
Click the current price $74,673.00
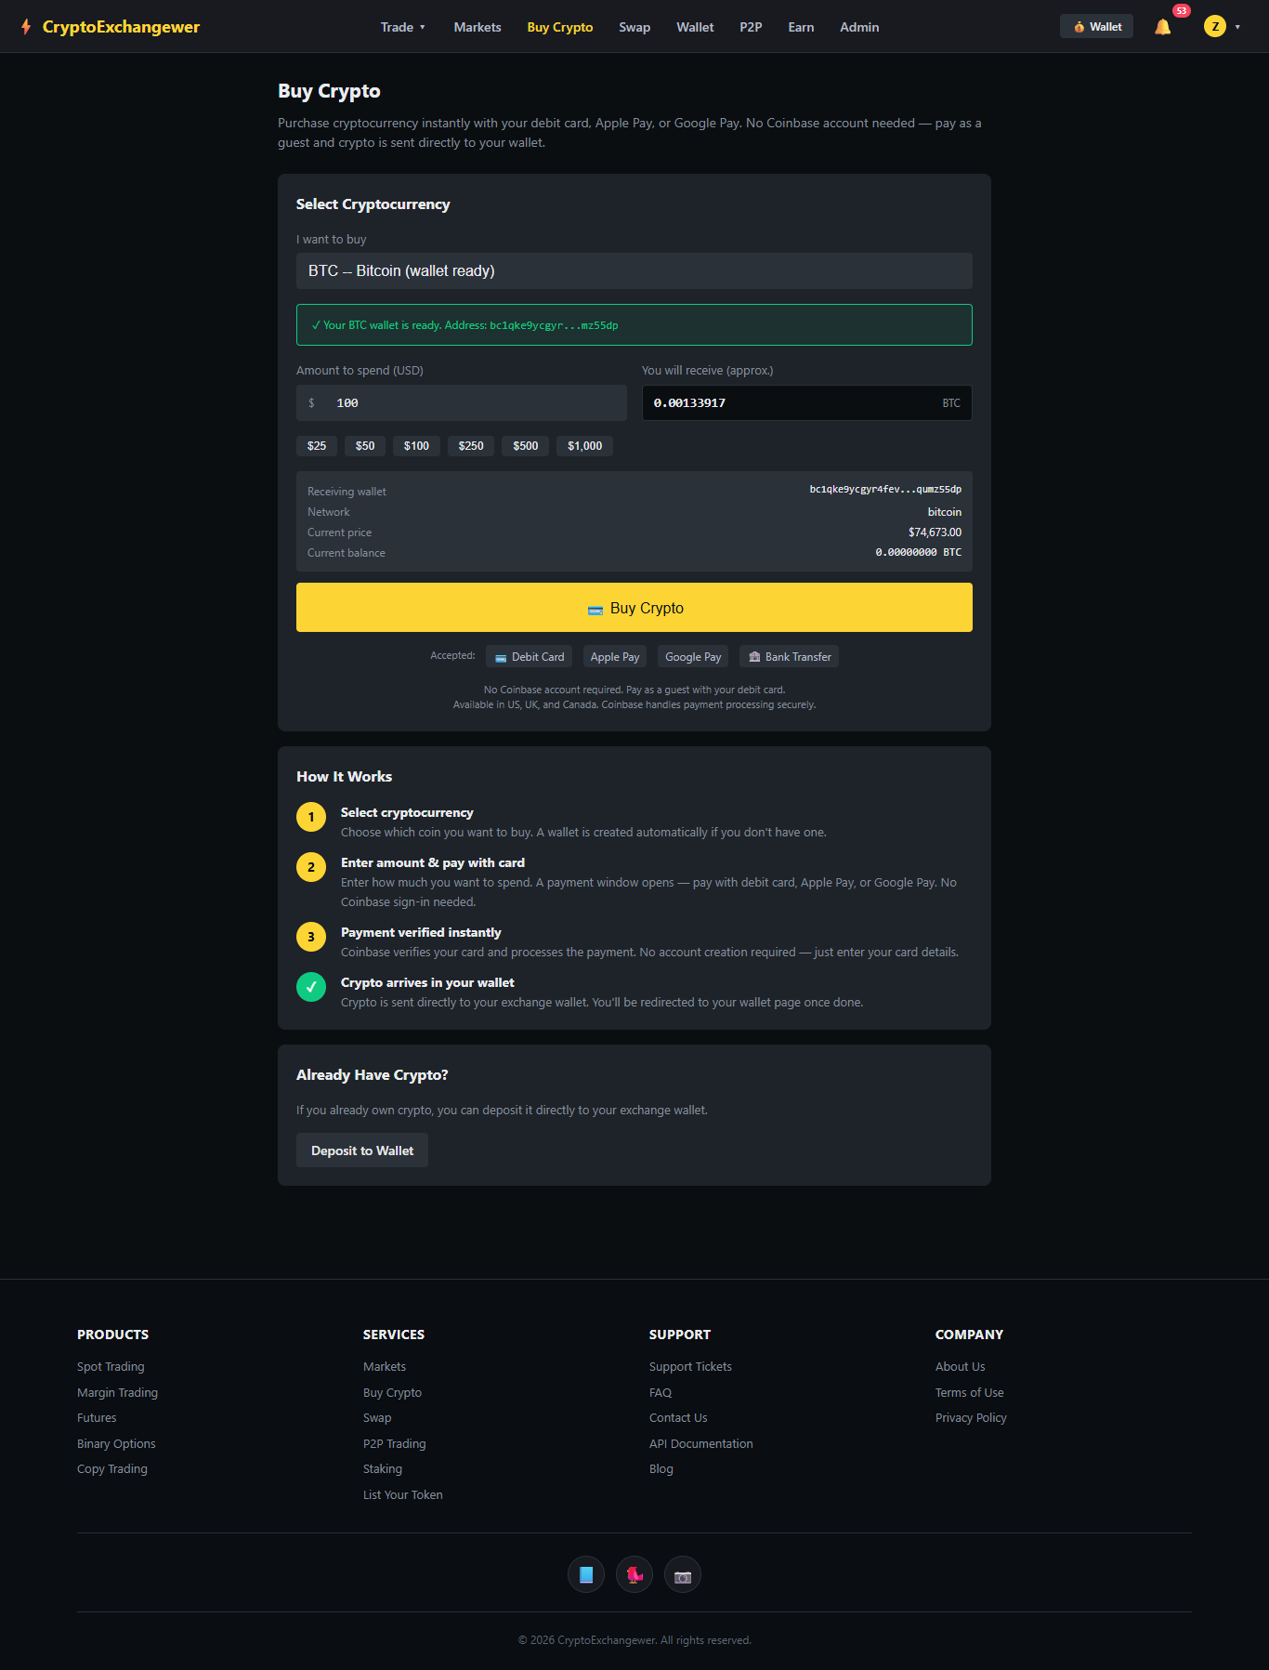(x=935, y=533)
